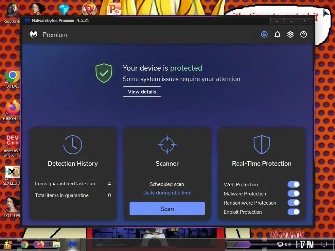
Task: Toggle Web Protection off
Action: 293,184
